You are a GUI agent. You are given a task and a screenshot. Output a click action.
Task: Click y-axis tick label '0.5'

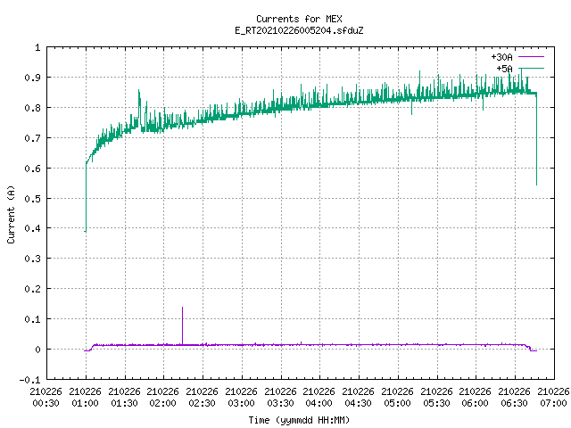(x=32, y=199)
